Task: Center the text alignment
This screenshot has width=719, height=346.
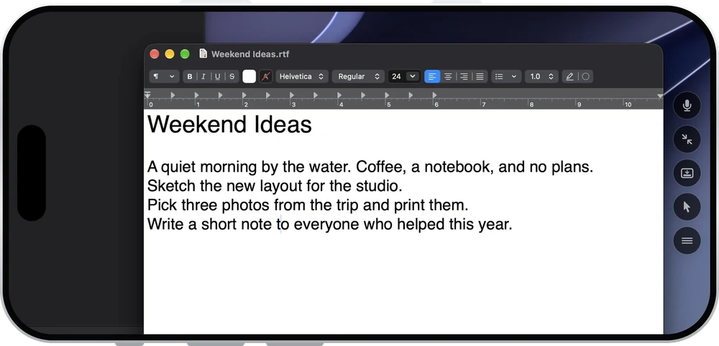Action: [448, 76]
